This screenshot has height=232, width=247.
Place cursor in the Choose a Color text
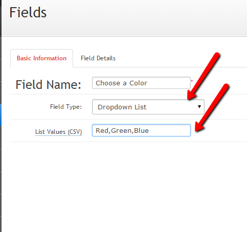121,83
